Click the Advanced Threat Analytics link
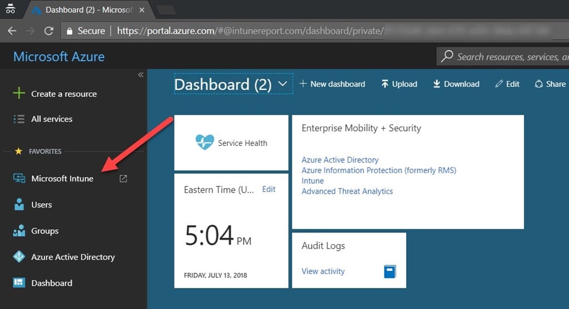The image size is (569, 309). 347,191
